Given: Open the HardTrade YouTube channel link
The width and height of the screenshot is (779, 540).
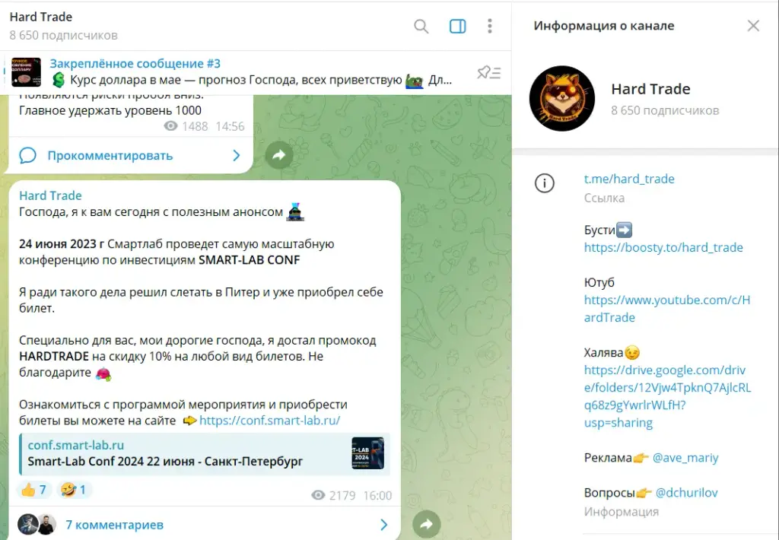Looking at the screenshot, I should [666, 309].
